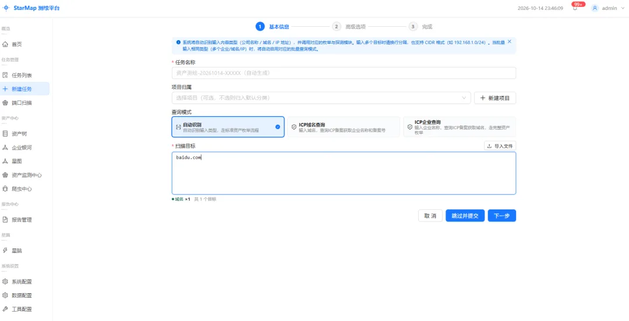Open 工具配置 menu entry
This screenshot has width=629, height=321.
click(x=25, y=309)
